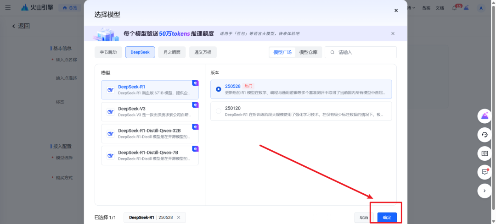Select the 250528 version radio button
496x224 pixels.
[x=218, y=89]
